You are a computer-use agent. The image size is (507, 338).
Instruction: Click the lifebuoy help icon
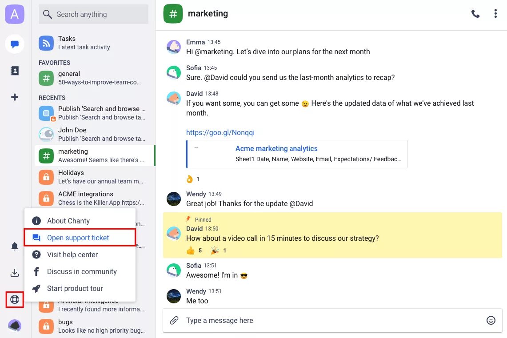15,299
